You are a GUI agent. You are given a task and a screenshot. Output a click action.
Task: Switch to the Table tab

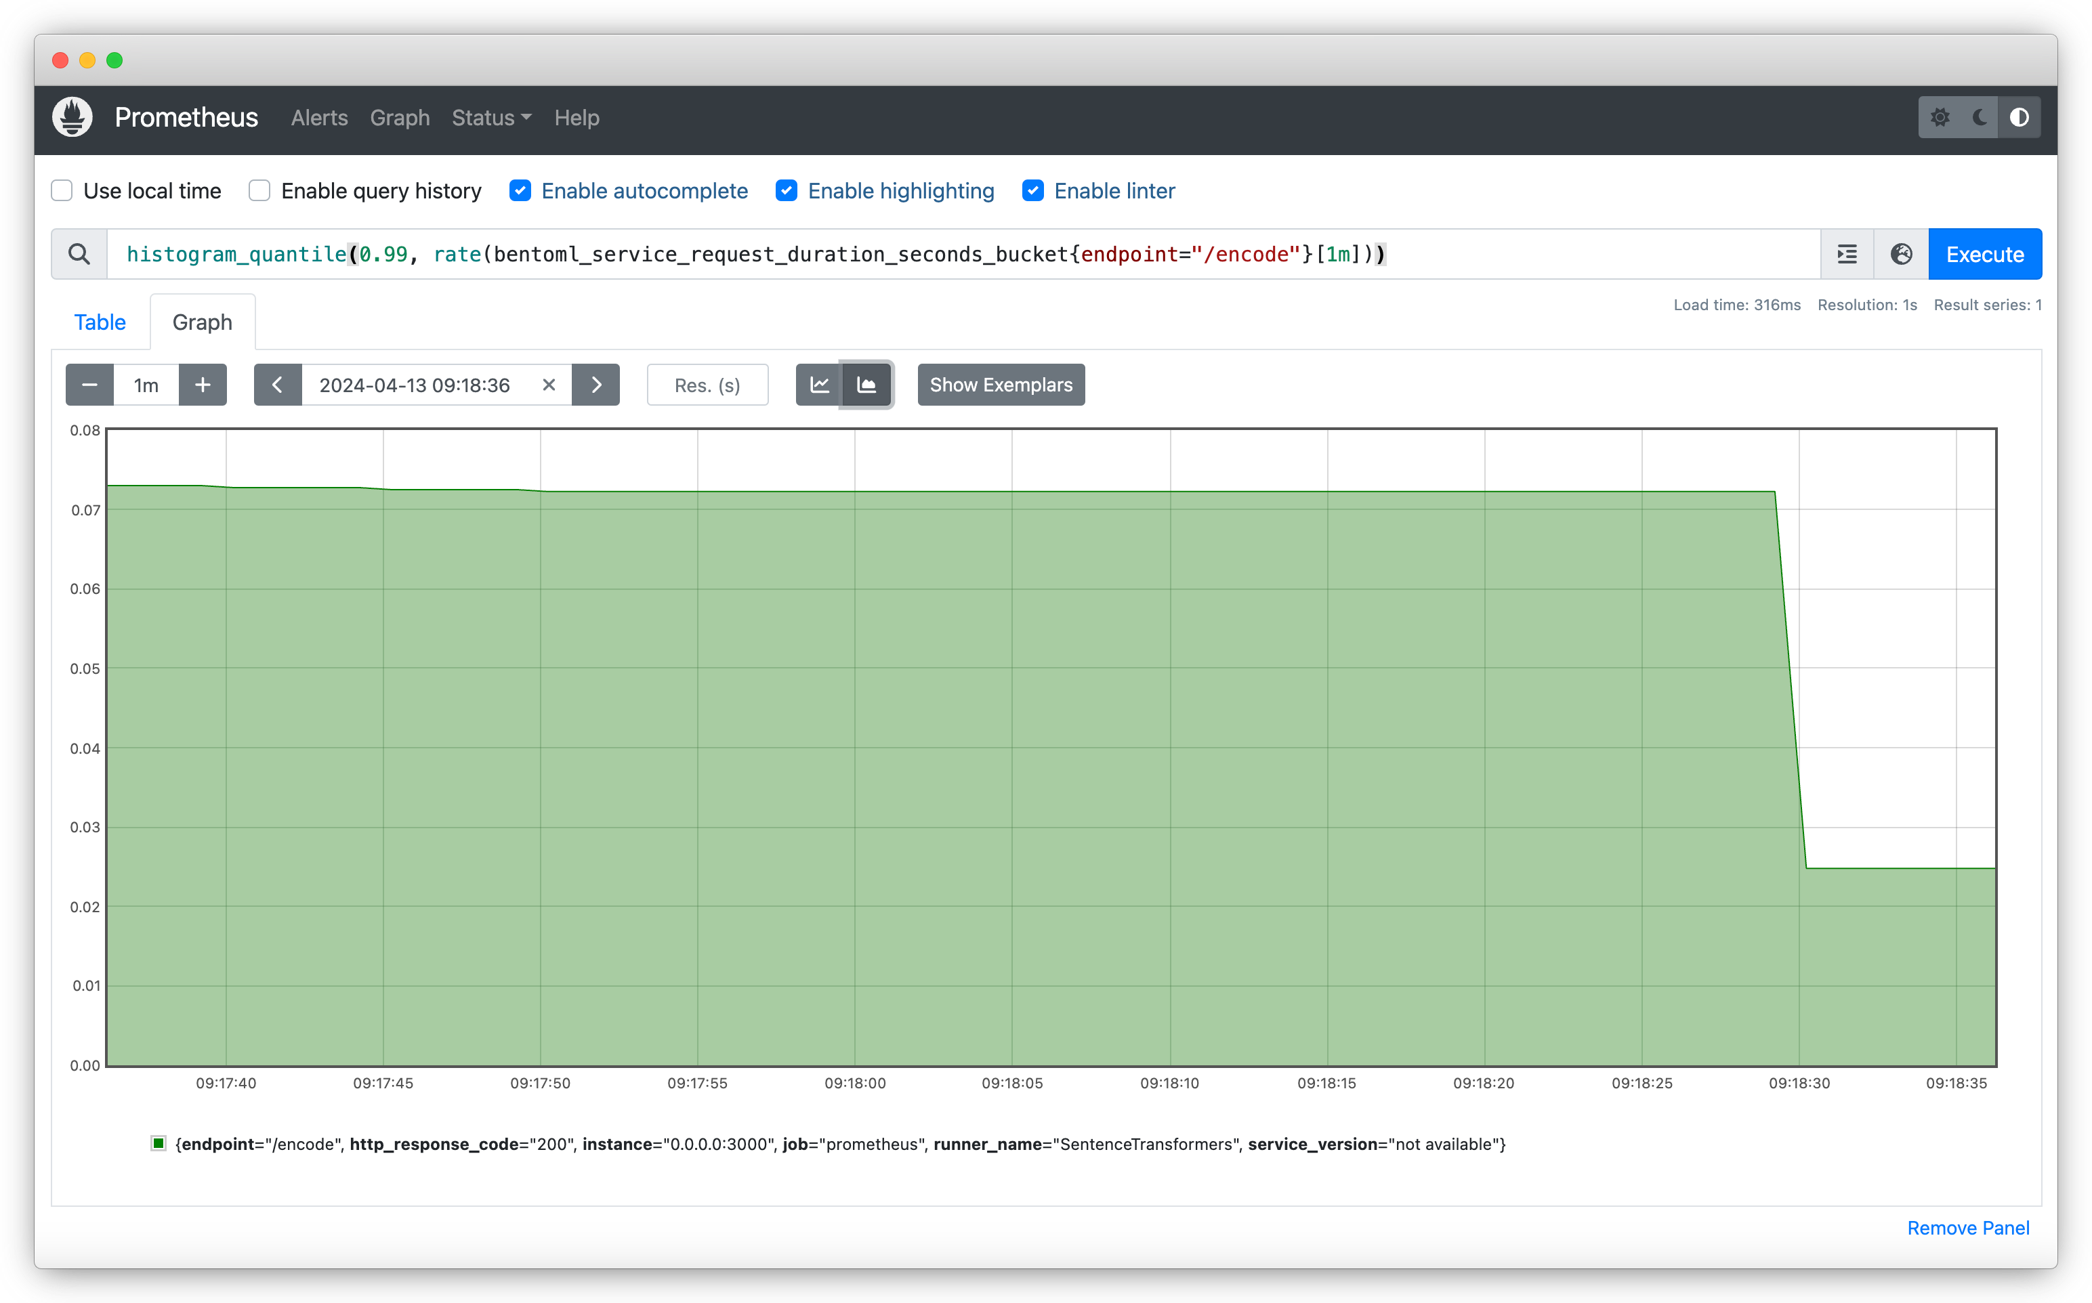click(x=100, y=322)
